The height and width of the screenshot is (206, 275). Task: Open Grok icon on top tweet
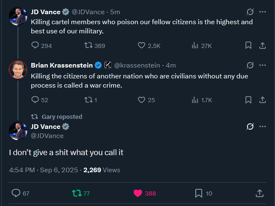coord(250,12)
